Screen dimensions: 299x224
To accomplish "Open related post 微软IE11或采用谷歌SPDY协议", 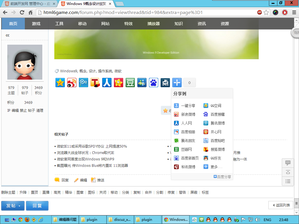I will click(92, 146).
